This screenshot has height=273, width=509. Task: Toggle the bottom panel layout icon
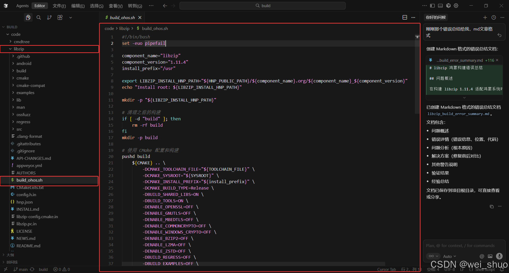click(440, 6)
